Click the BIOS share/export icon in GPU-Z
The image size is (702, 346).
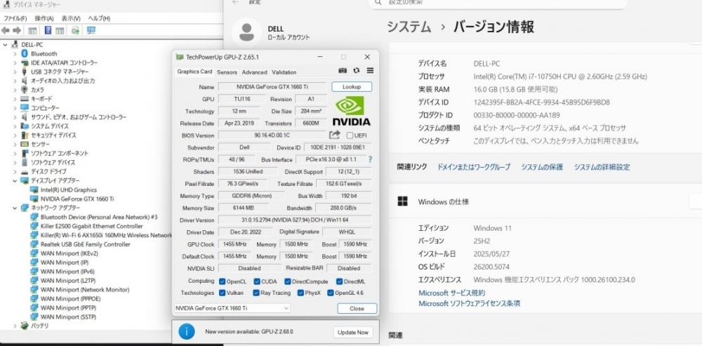tap(334, 135)
